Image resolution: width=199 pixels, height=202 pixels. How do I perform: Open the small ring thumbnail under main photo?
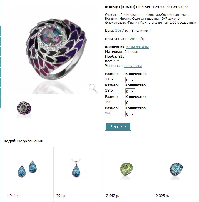[x=24, y=110]
